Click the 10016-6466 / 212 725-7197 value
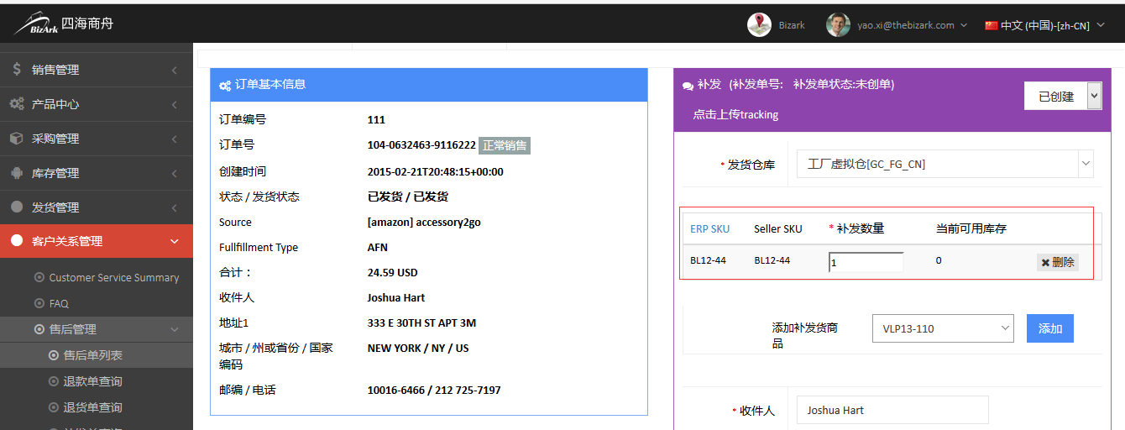Screen dimensions: 1125x430 click(434, 390)
